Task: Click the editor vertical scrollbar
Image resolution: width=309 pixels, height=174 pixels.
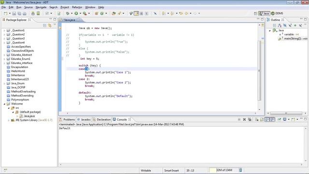Action: [x=259, y=71]
